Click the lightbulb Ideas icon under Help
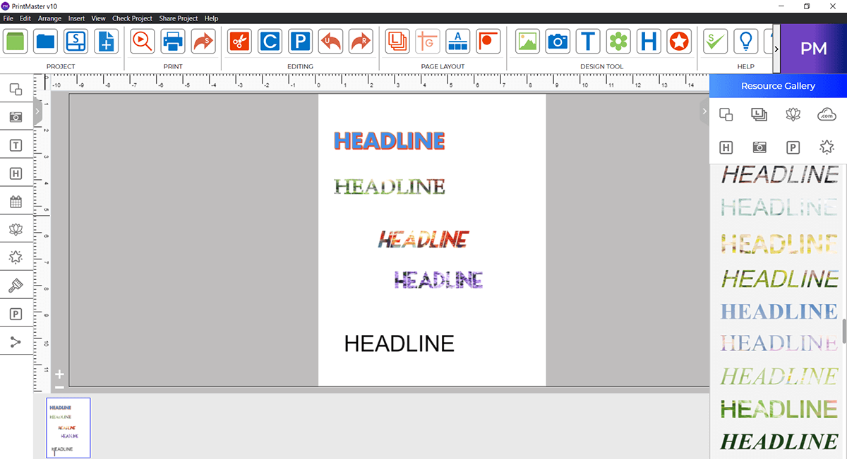847x459 pixels. point(745,41)
